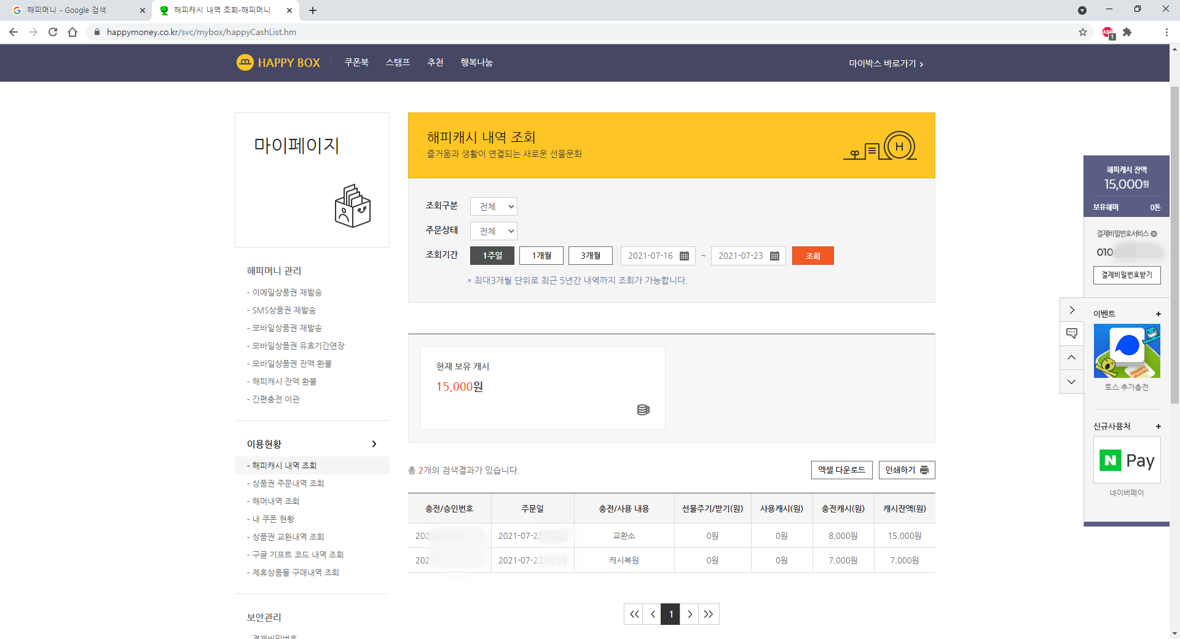Click the printer icon in 인쇄하기 button

(924, 470)
